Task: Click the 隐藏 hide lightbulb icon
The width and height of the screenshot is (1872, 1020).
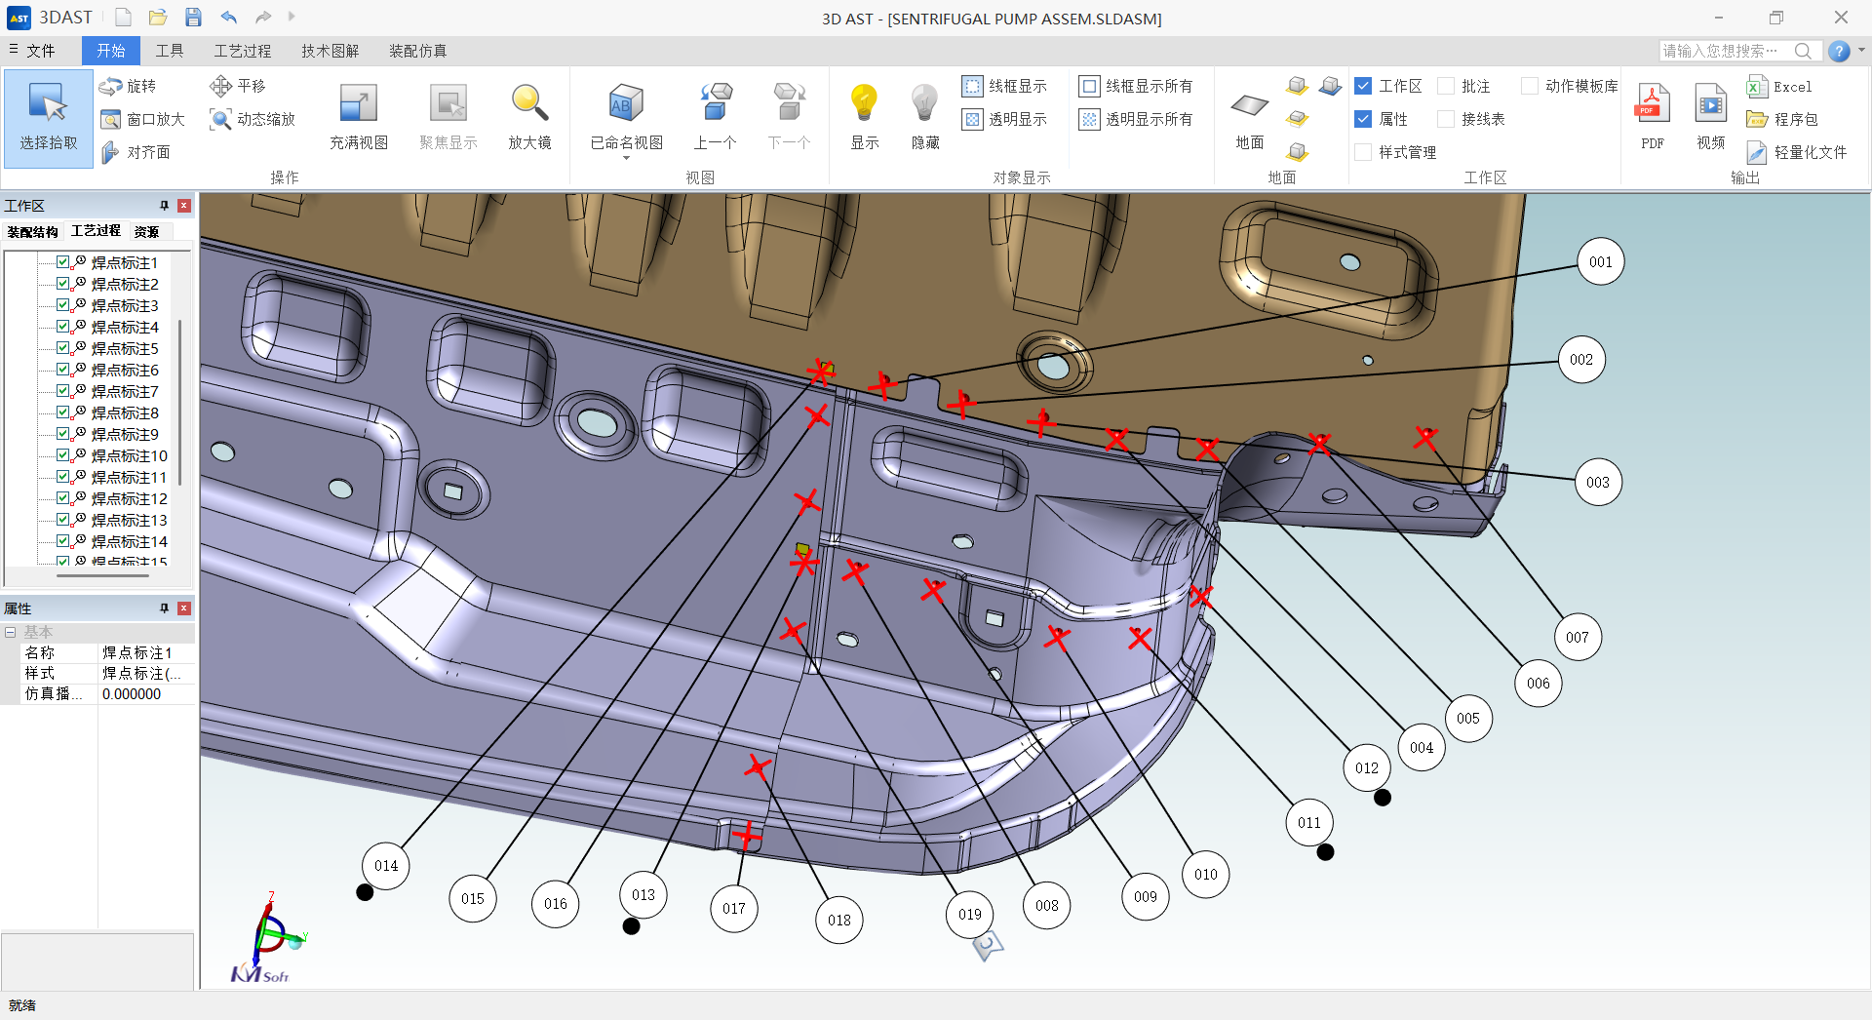Action: (924, 104)
